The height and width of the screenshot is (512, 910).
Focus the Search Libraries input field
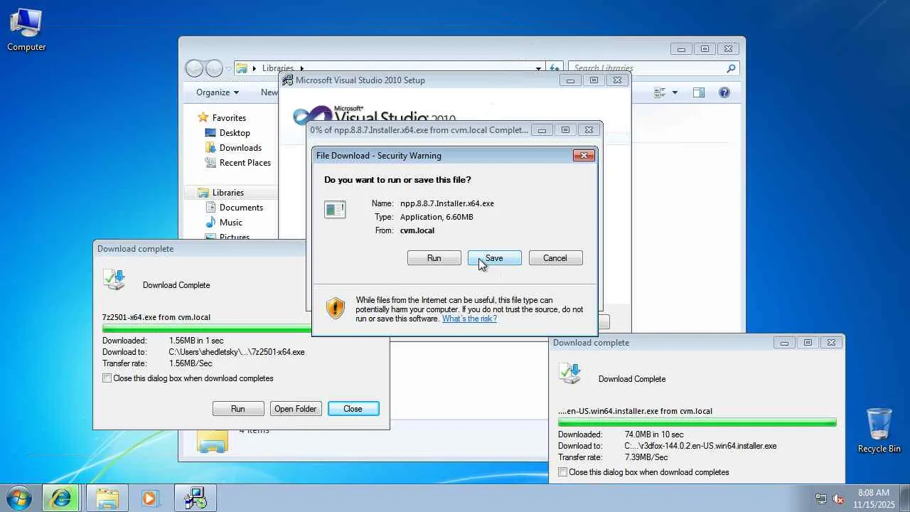648,68
